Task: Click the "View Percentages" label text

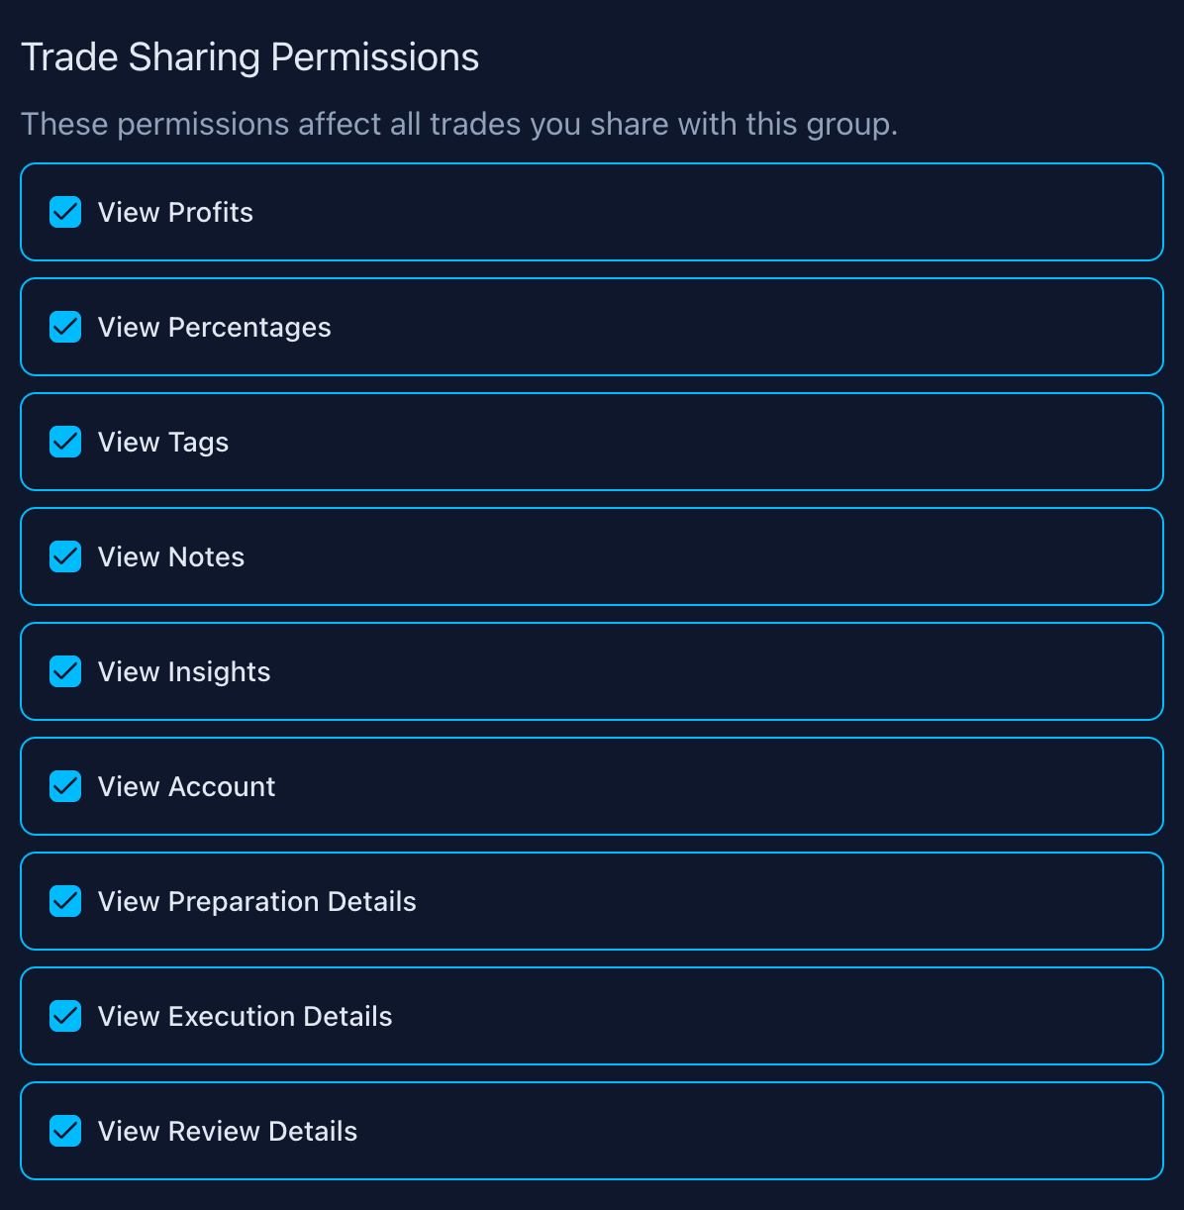Action: tap(214, 328)
